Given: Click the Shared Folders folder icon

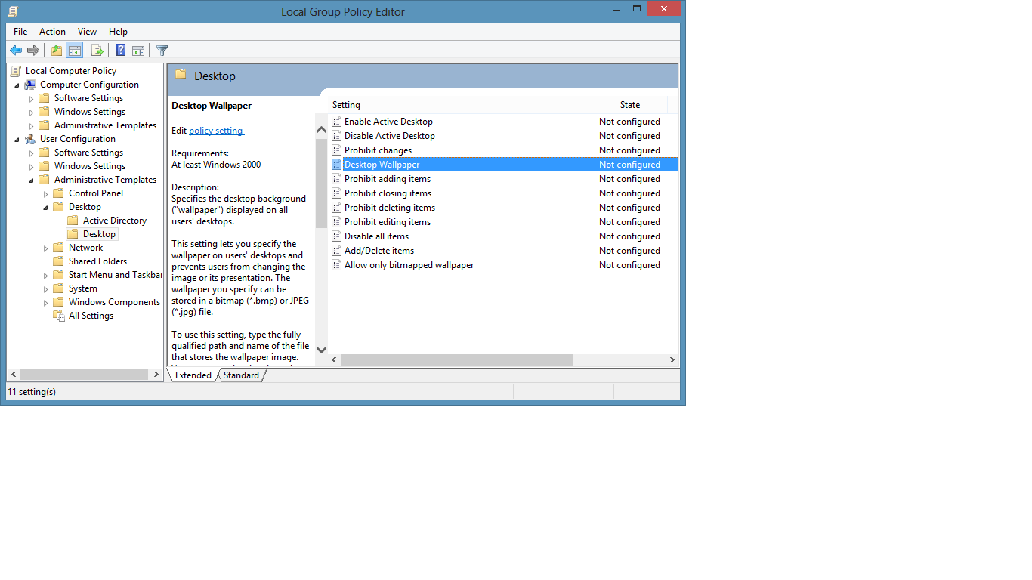Looking at the screenshot, I should click(58, 261).
